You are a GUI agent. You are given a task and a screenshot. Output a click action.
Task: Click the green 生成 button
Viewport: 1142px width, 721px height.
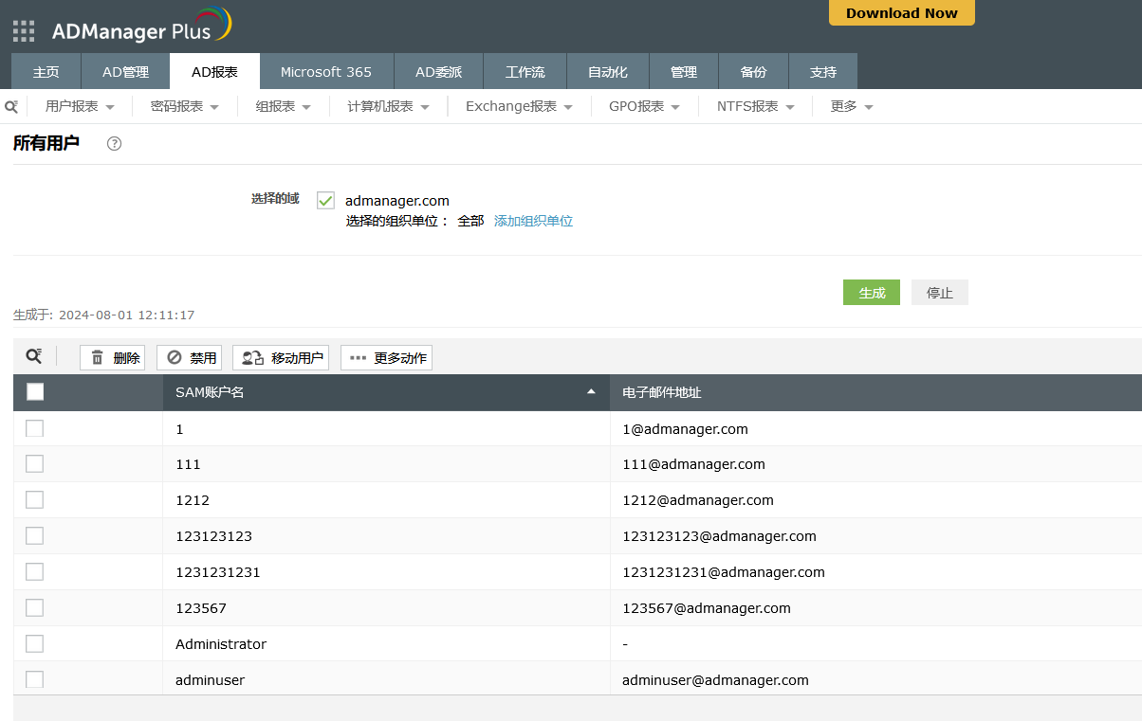point(871,293)
